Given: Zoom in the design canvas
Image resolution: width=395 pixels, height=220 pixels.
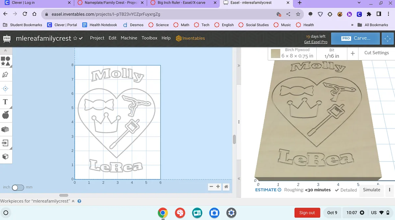Looking at the screenshot, I should [218, 187].
